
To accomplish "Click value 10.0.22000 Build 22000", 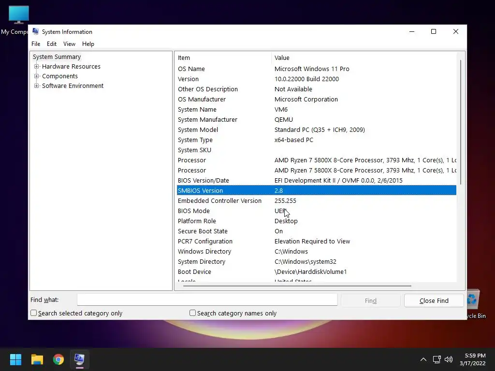I will tap(306, 79).
